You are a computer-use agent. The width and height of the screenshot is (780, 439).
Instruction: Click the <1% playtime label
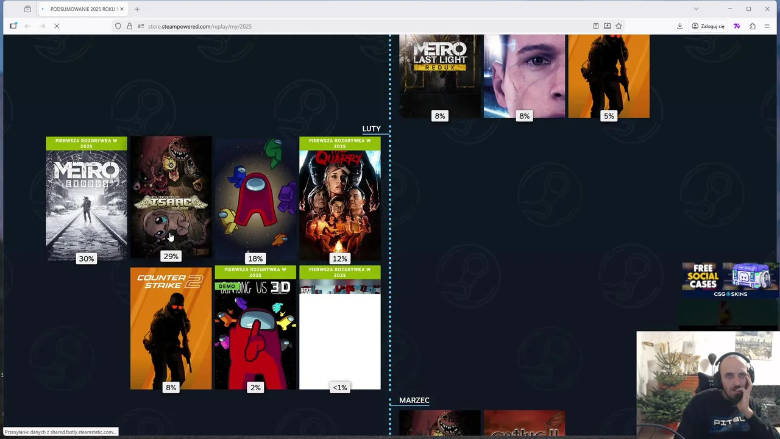point(340,387)
